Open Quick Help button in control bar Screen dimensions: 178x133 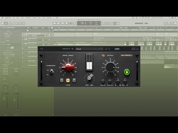9,23
